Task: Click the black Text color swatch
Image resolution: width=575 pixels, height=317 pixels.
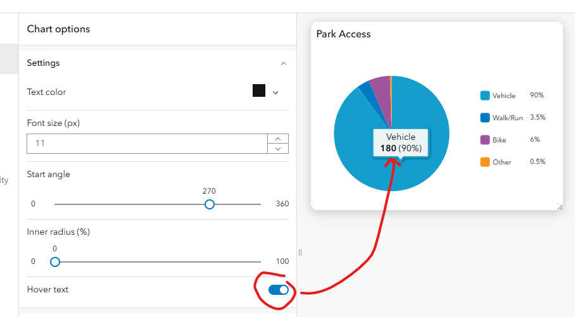Action: (x=259, y=90)
